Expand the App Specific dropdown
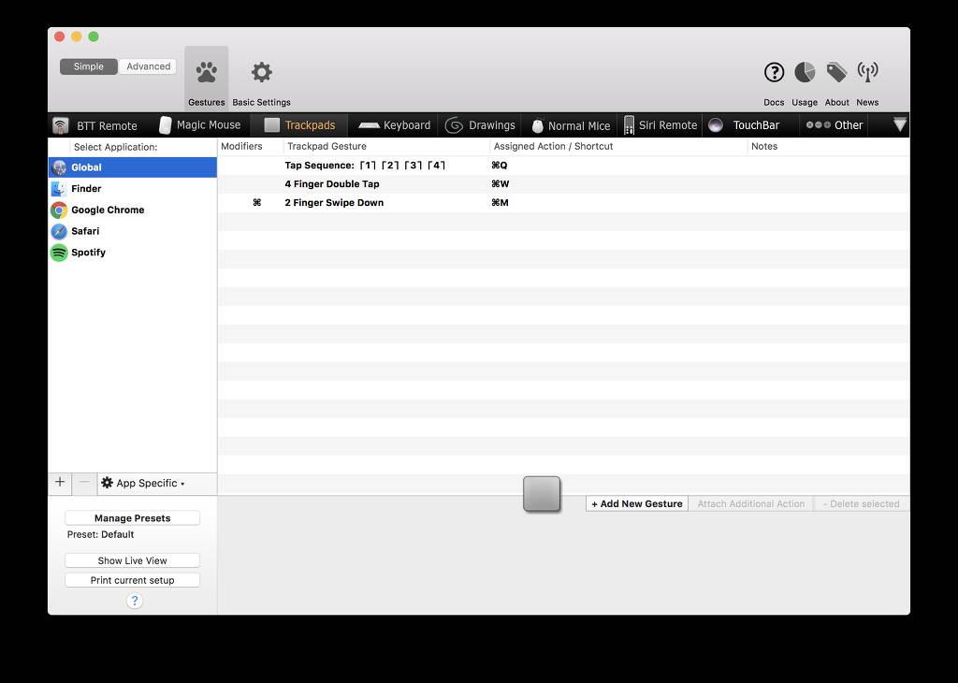This screenshot has width=958, height=683. click(x=144, y=484)
